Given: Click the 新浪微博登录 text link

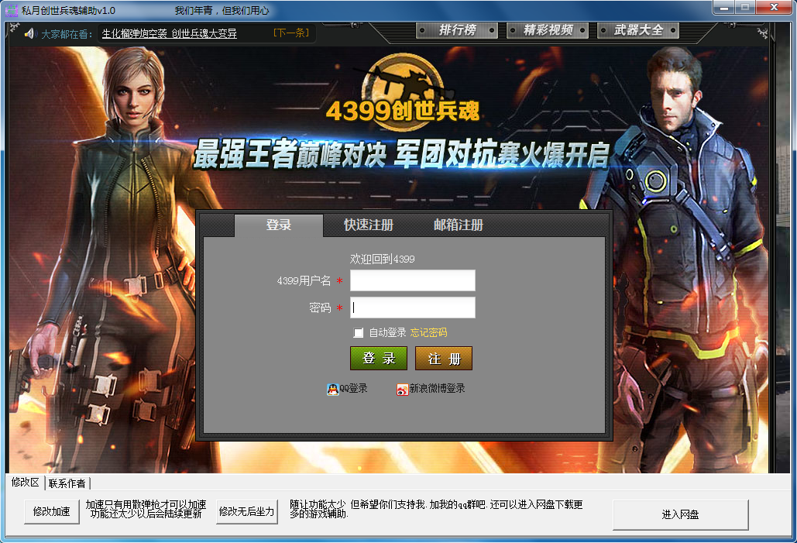Looking at the screenshot, I should click(x=437, y=388).
